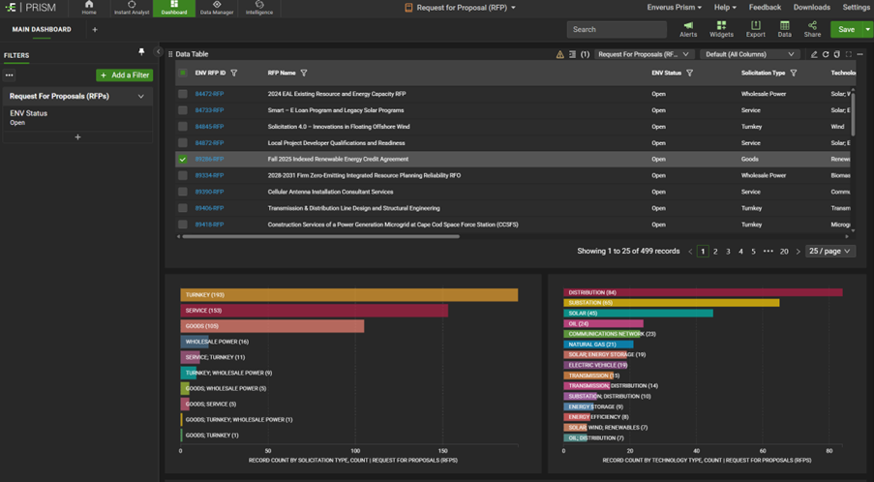Open the Default (All Columns) dropdown
This screenshot has height=482, width=874.
point(750,54)
